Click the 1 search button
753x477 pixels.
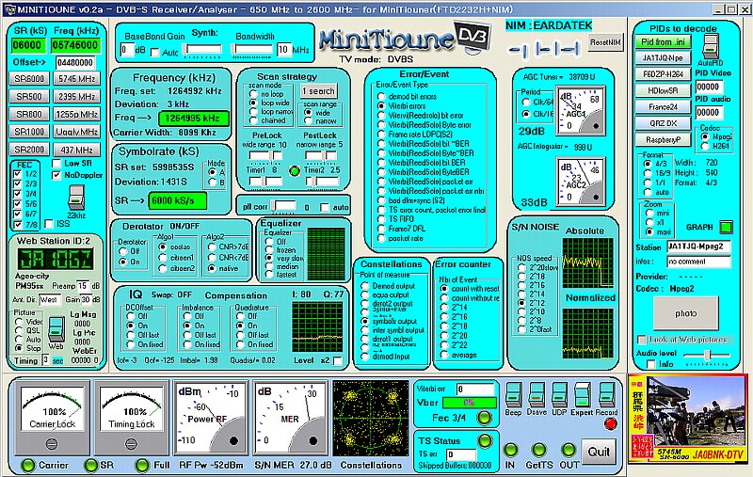click(318, 91)
